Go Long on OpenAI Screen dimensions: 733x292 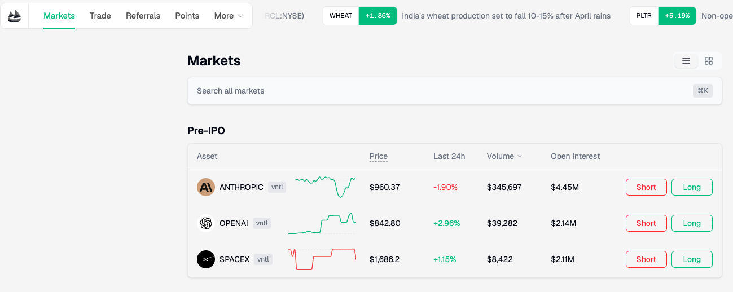[692, 223]
